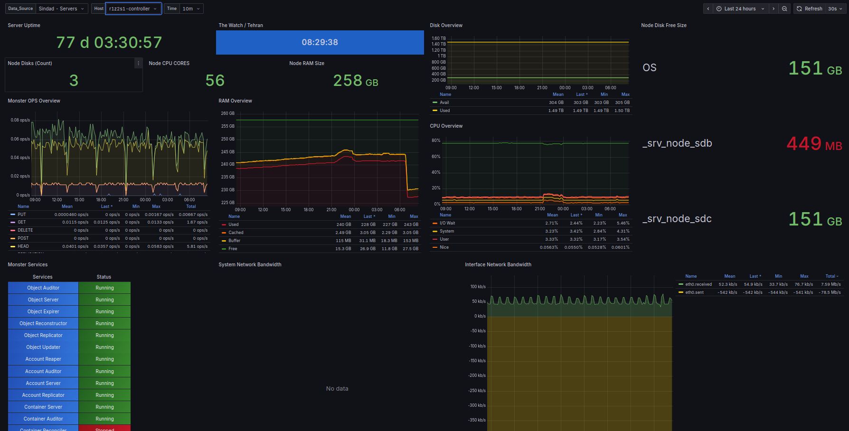Click the Refresh dashboard button

click(809, 9)
